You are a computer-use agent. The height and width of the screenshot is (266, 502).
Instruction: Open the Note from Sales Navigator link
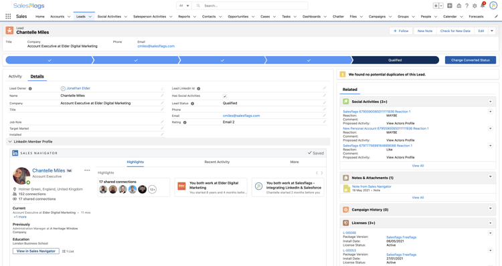pos(371,186)
